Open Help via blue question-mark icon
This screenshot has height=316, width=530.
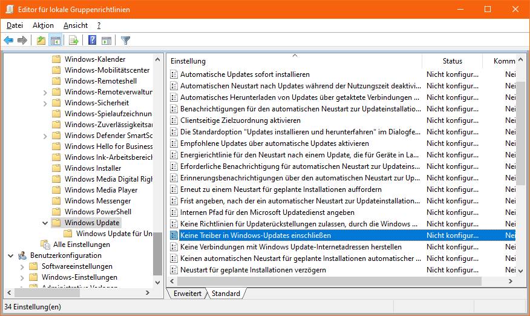92,41
